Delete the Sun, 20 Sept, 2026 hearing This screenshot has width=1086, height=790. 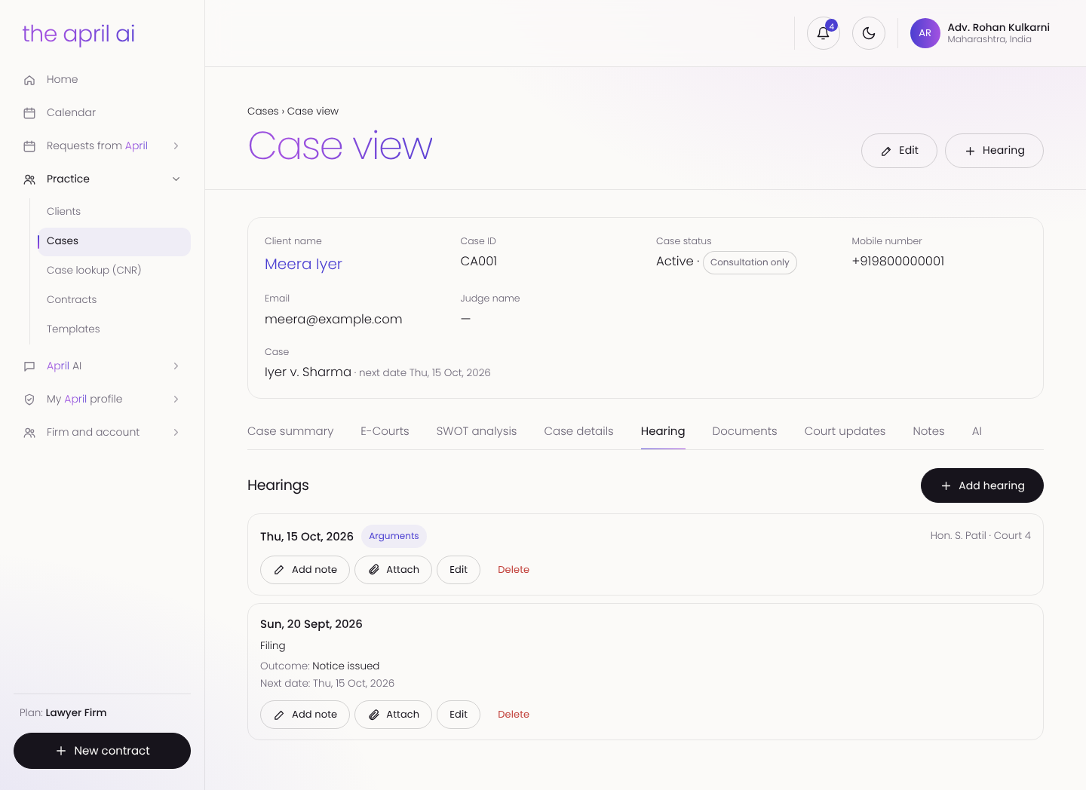pos(514,715)
